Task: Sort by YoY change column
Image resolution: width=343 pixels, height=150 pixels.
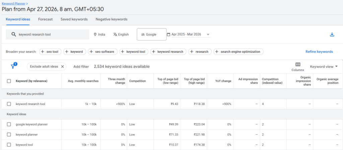Action: click(223, 81)
